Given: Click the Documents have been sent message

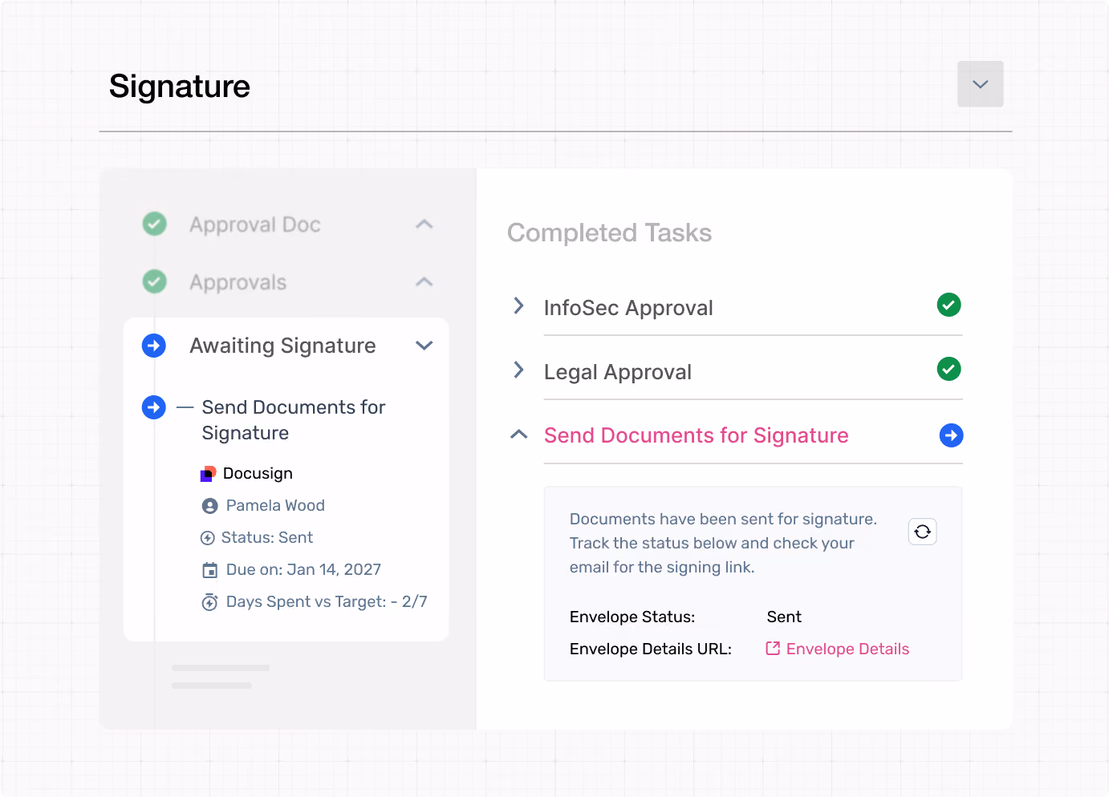Looking at the screenshot, I should (x=723, y=543).
